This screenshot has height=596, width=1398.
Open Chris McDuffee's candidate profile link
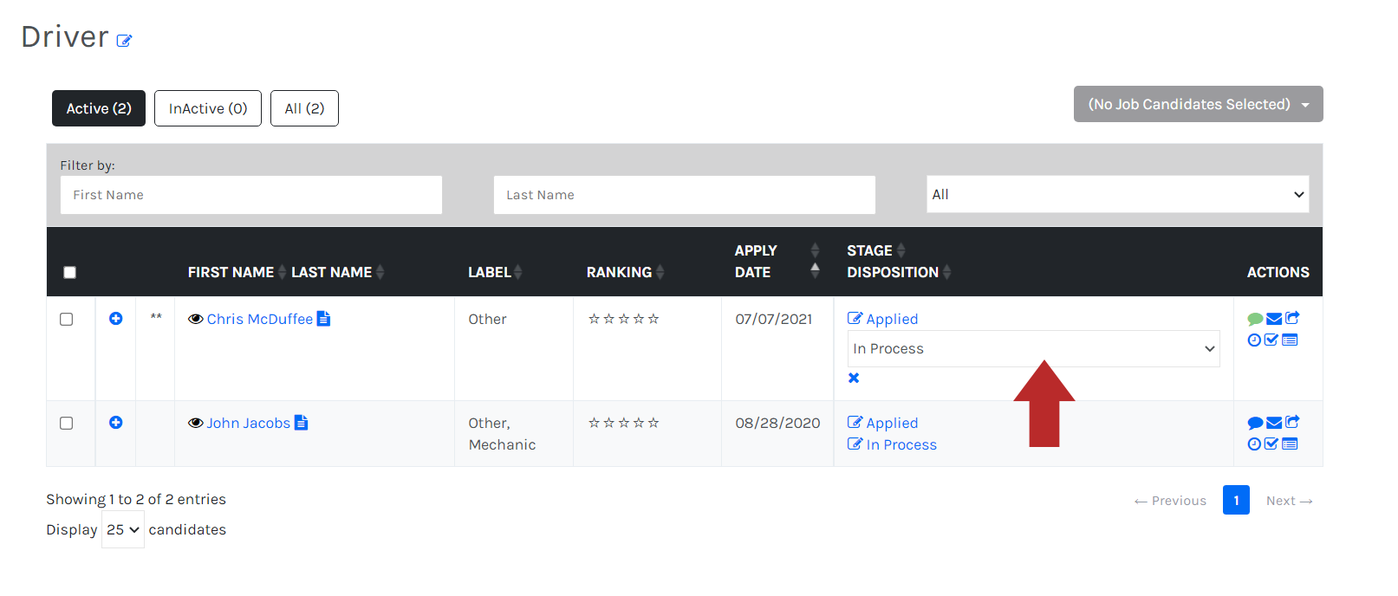pyautogui.click(x=260, y=319)
